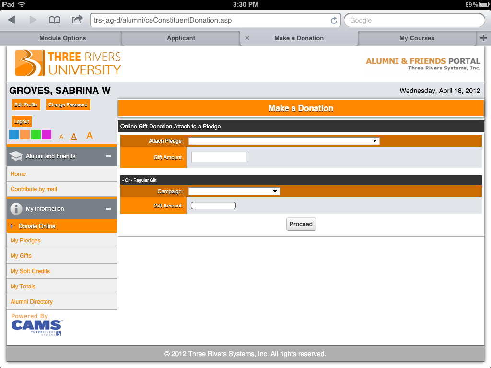Switch to the Applicant tab
The height and width of the screenshot is (368, 491).
coord(181,38)
